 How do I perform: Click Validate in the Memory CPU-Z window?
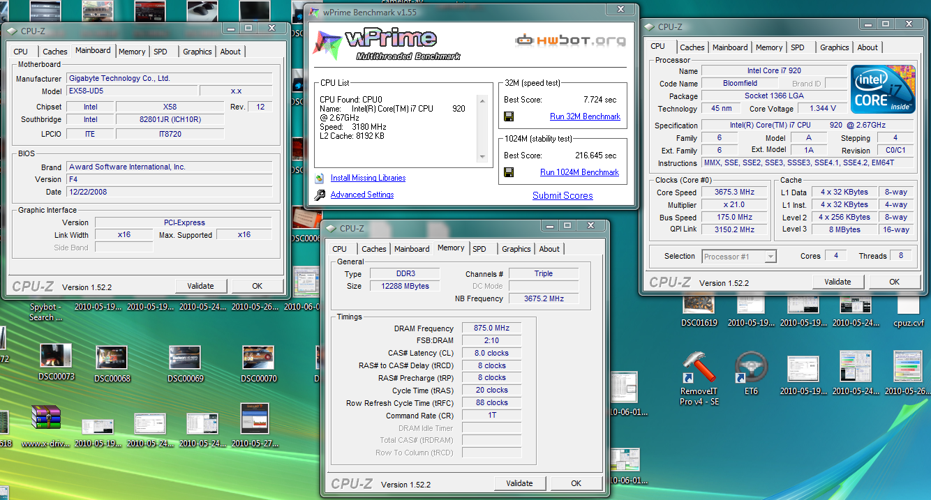pyautogui.click(x=519, y=483)
